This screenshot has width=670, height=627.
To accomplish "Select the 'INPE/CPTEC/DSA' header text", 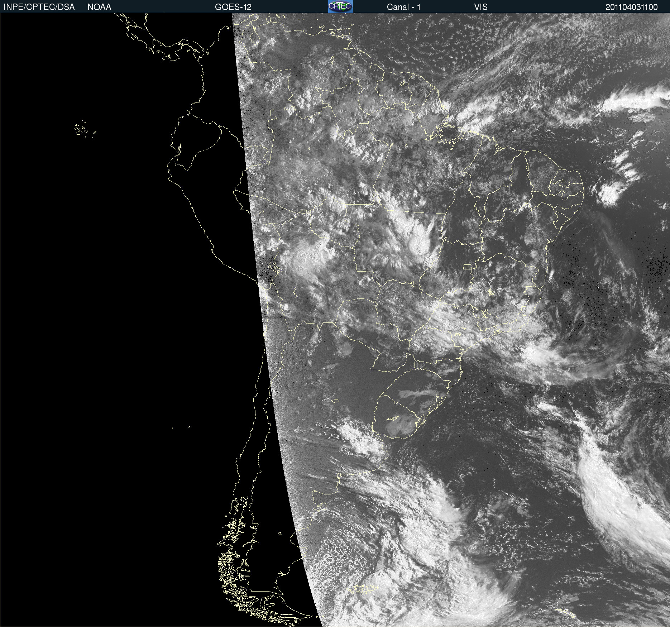I will [x=39, y=7].
